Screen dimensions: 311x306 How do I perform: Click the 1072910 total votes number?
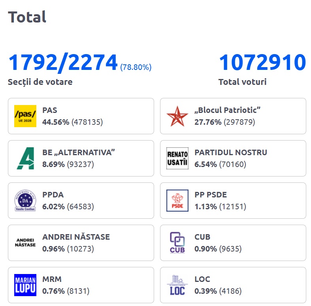click(262, 63)
